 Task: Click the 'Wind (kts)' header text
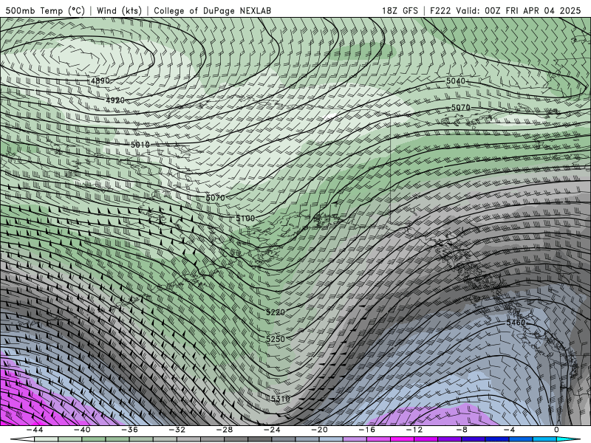click(119, 10)
